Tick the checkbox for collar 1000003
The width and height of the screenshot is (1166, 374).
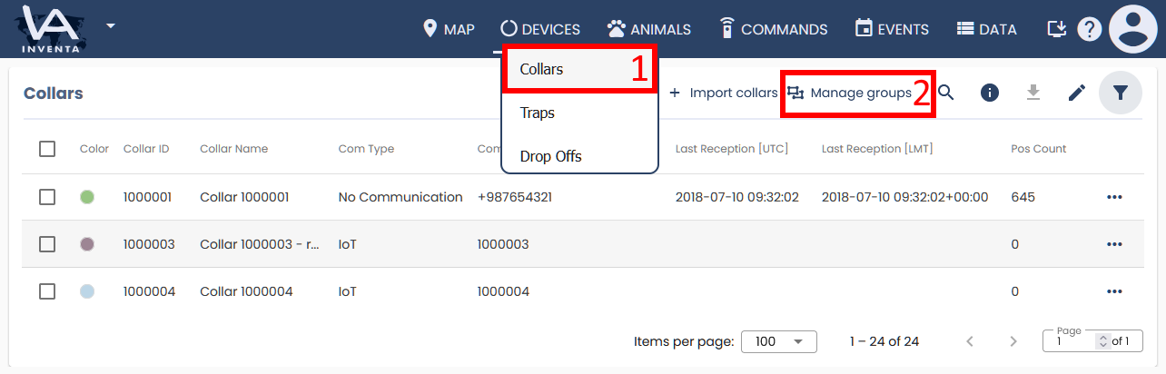pyautogui.click(x=47, y=244)
